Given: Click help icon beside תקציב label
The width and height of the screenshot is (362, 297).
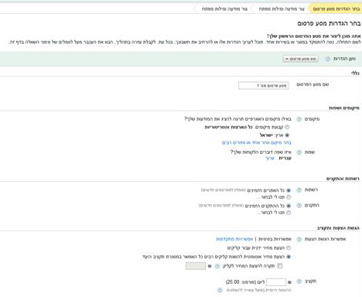Looking at the screenshot, I should click(x=299, y=282).
